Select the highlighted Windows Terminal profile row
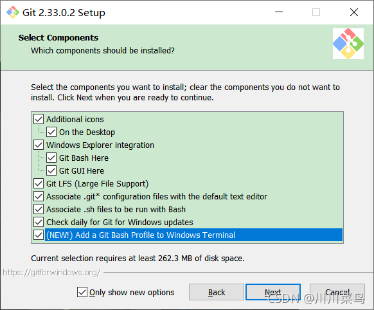Screen dimensions: 374x310 [x=193, y=235]
